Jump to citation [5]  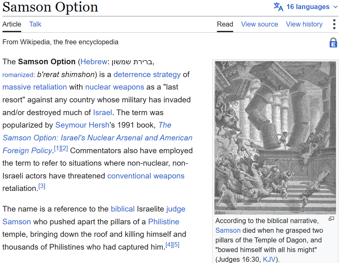176,245
